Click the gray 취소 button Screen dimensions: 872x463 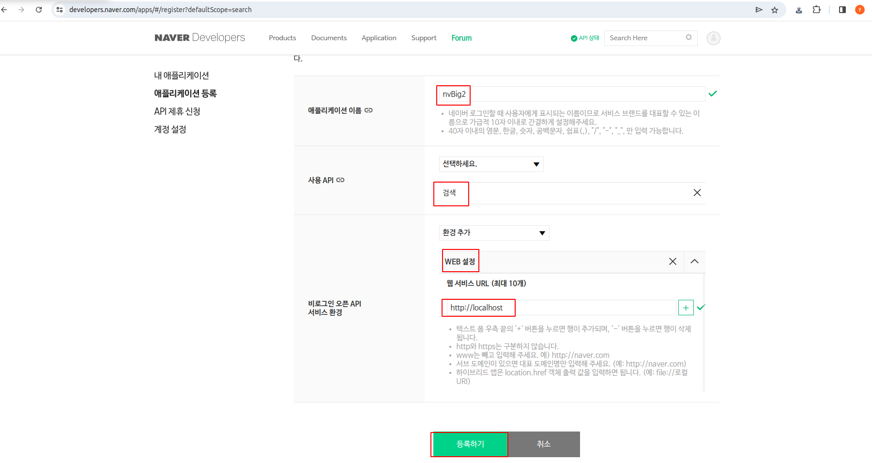click(544, 444)
